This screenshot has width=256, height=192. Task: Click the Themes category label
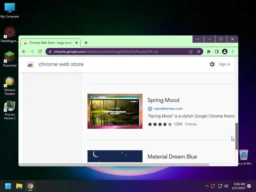click(x=191, y=124)
